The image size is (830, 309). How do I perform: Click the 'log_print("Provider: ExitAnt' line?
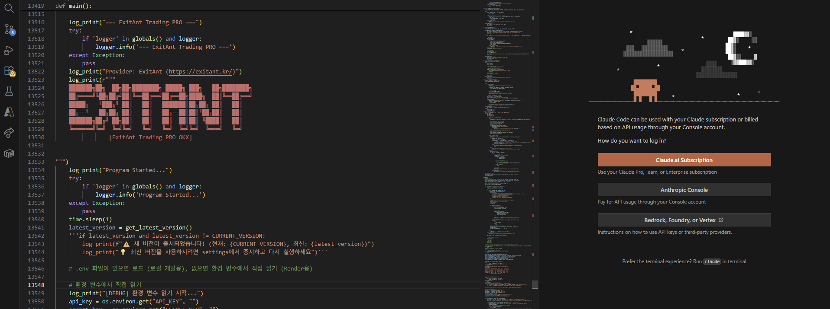click(155, 72)
